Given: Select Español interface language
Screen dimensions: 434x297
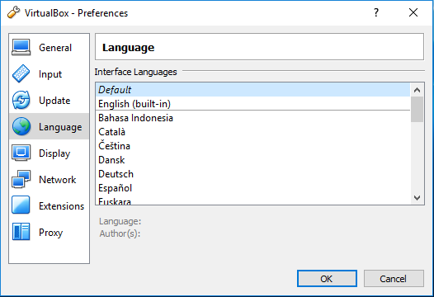Looking at the screenshot, I should (x=252, y=188).
